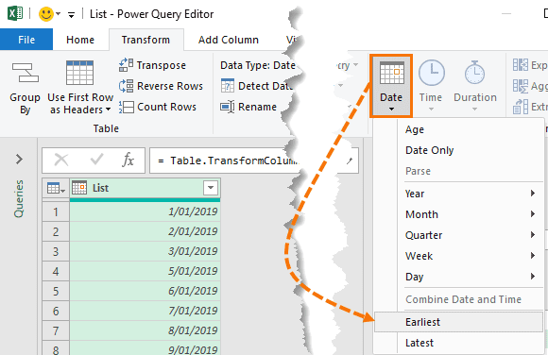Click Count Rows label
Viewport: 548px width, 355px height.
166,107
